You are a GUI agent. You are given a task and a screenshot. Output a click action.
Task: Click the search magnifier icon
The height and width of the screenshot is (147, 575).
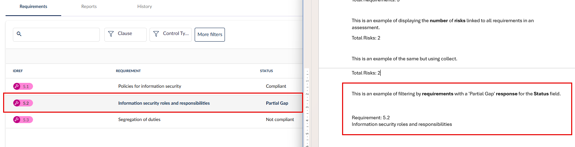19,34
